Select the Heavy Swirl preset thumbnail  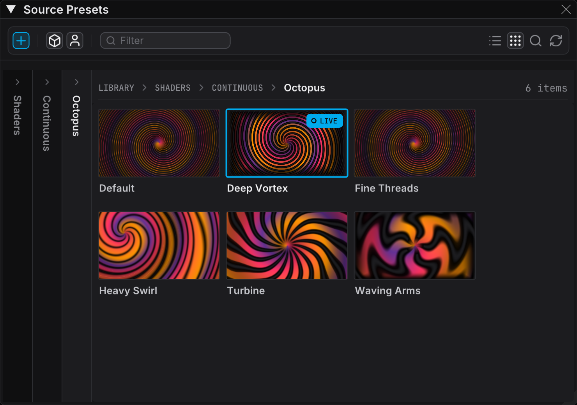pyautogui.click(x=159, y=246)
